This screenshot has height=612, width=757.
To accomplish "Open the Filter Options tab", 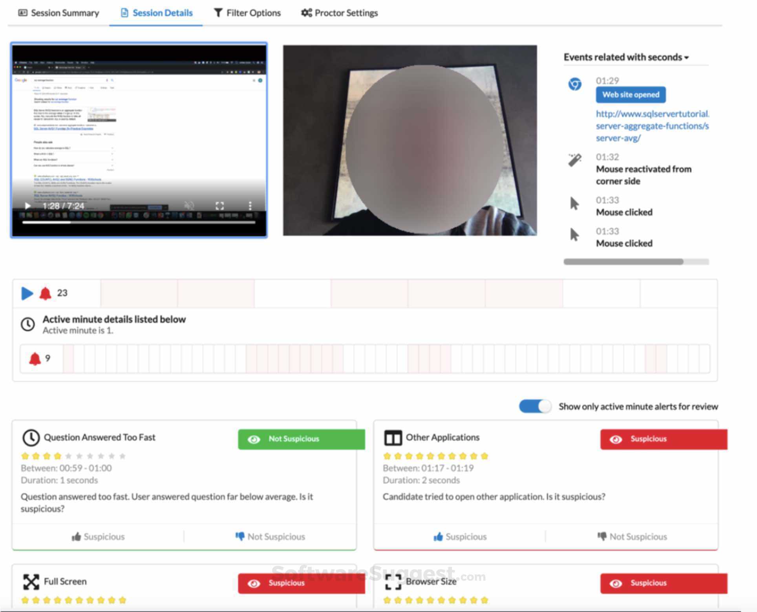I will point(247,13).
